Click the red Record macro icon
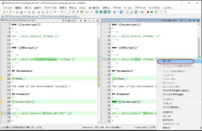This screenshot has width=202, height=131. pyautogui.click(x=148, y=12)
